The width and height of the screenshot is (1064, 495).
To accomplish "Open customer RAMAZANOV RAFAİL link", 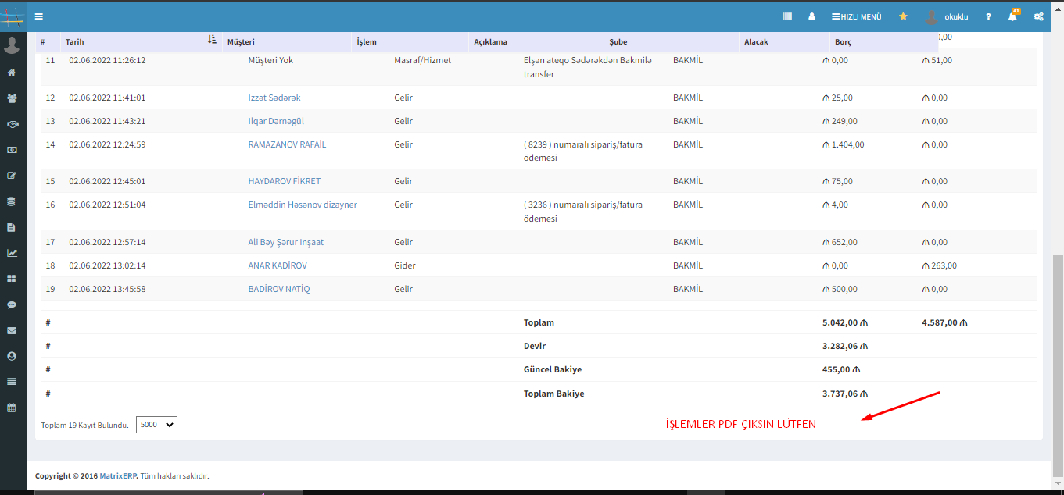I will tap(287, 144).
